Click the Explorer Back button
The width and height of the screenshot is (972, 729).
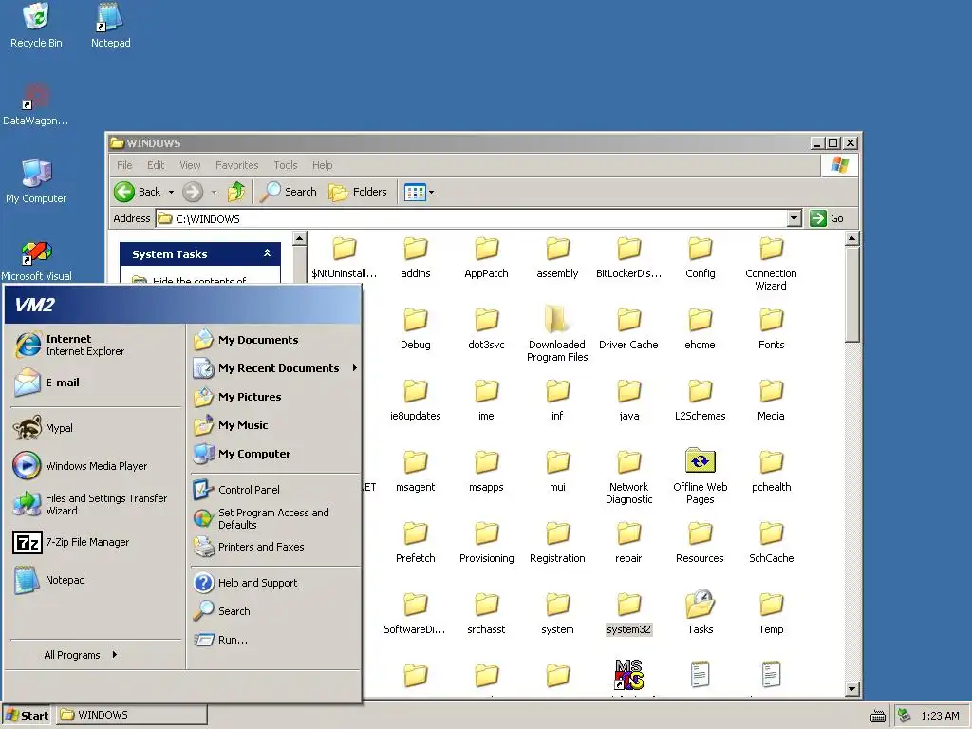point(138,192)
